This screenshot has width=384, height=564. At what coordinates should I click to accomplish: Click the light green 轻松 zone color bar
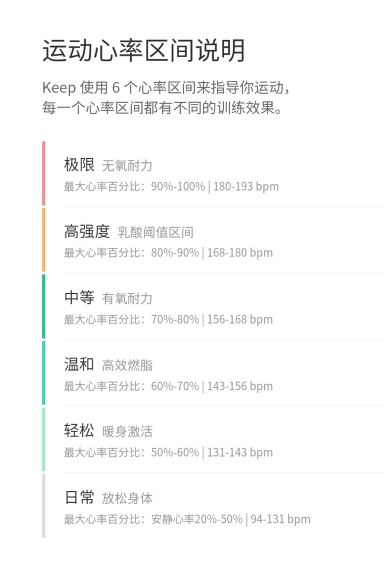pyautogui.click(x=44, y=439)
